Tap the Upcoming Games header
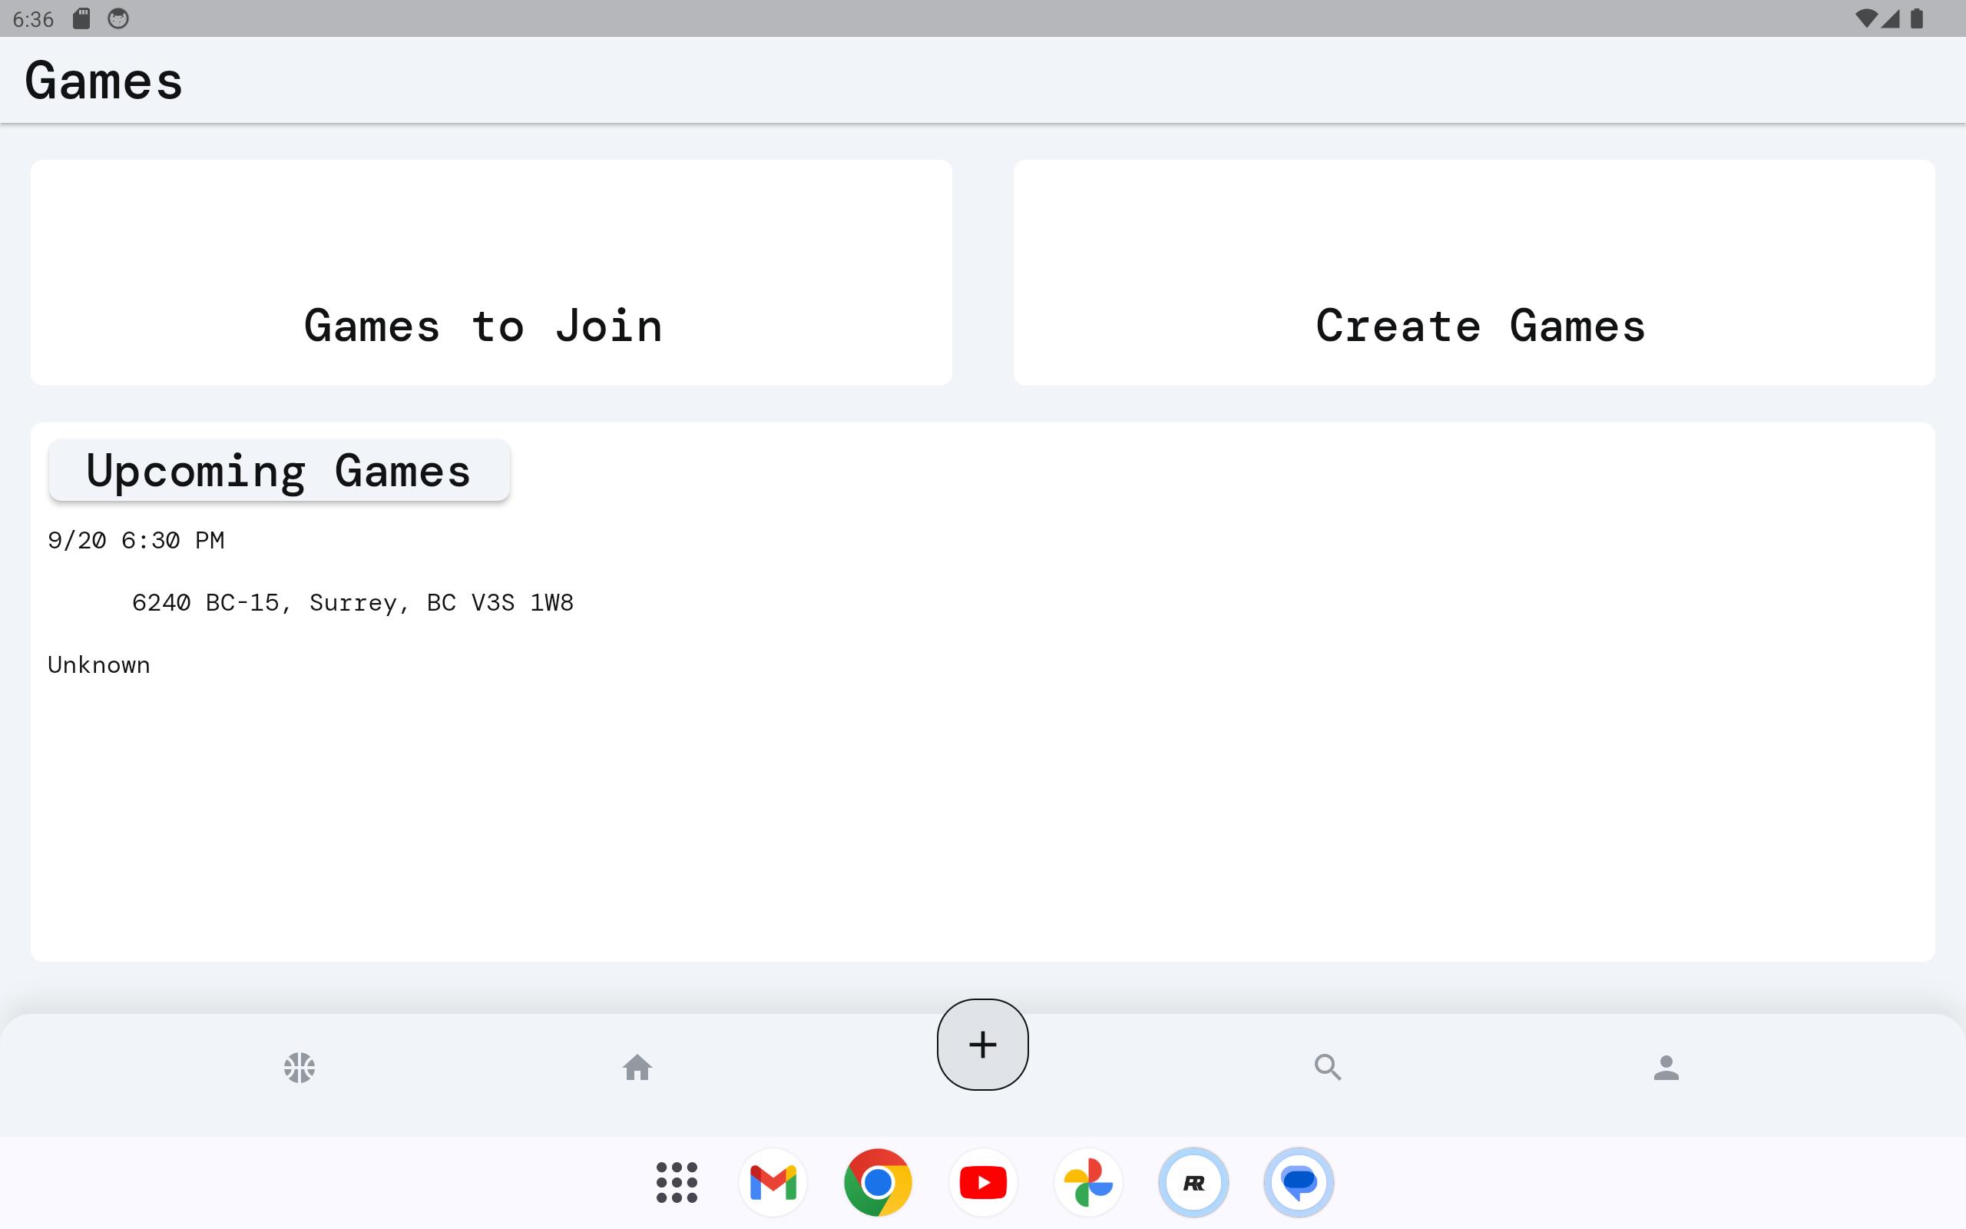Image resolution: width=1966 pixels, height=1229 pixels. [x=279, y=471]
